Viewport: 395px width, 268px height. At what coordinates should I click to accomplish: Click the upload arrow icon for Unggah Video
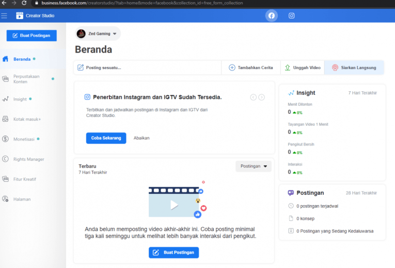pyautogui.click(x=288, y=68)
